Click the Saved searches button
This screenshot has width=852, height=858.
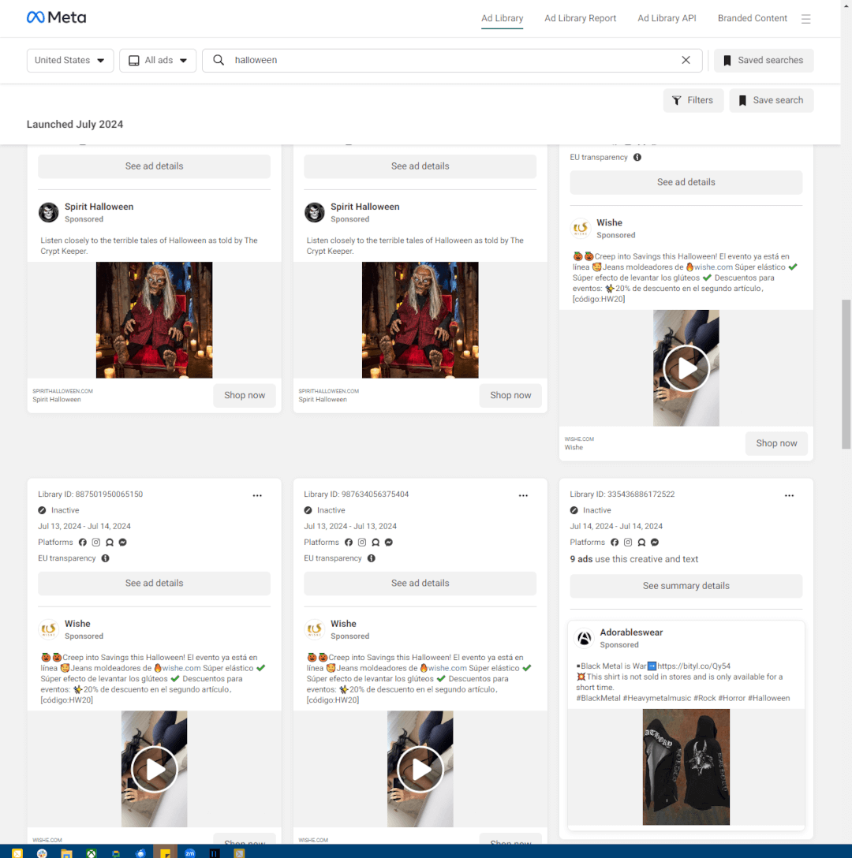[x=764, y=60]
